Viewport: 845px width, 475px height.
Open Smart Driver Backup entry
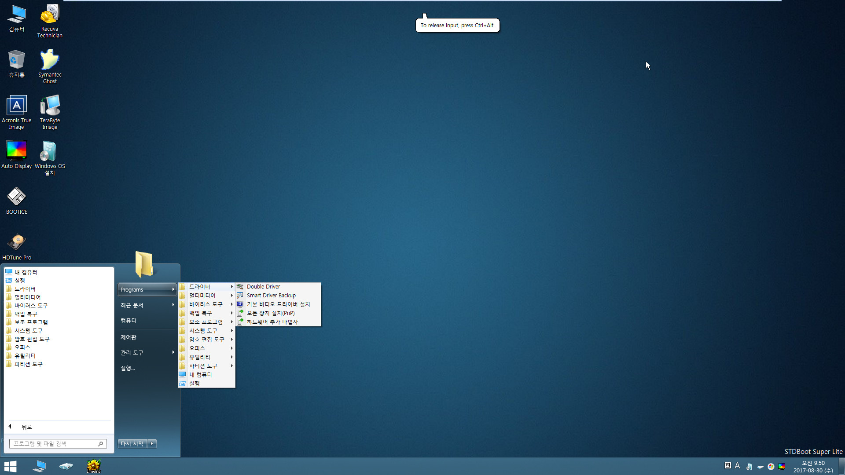(x=278, y=296)
